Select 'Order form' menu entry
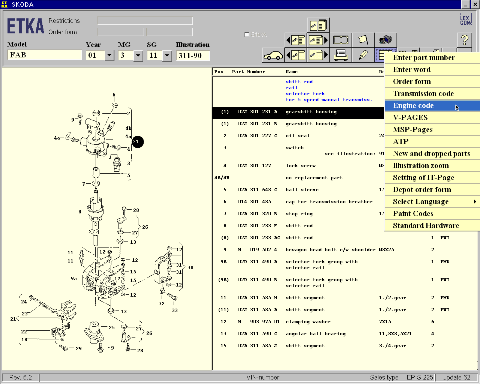This screenshot has width=480, height=384. tap(432, 81)
